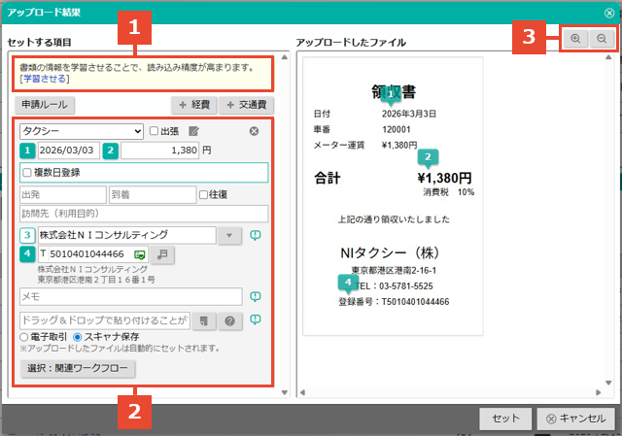Zoom in on the uploaded receipt

pos(575,39)
